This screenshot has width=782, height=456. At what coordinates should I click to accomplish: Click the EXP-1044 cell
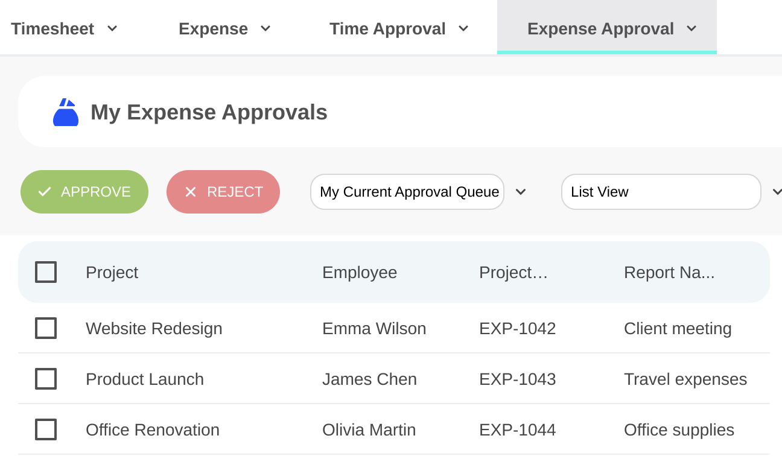[518, 429]
